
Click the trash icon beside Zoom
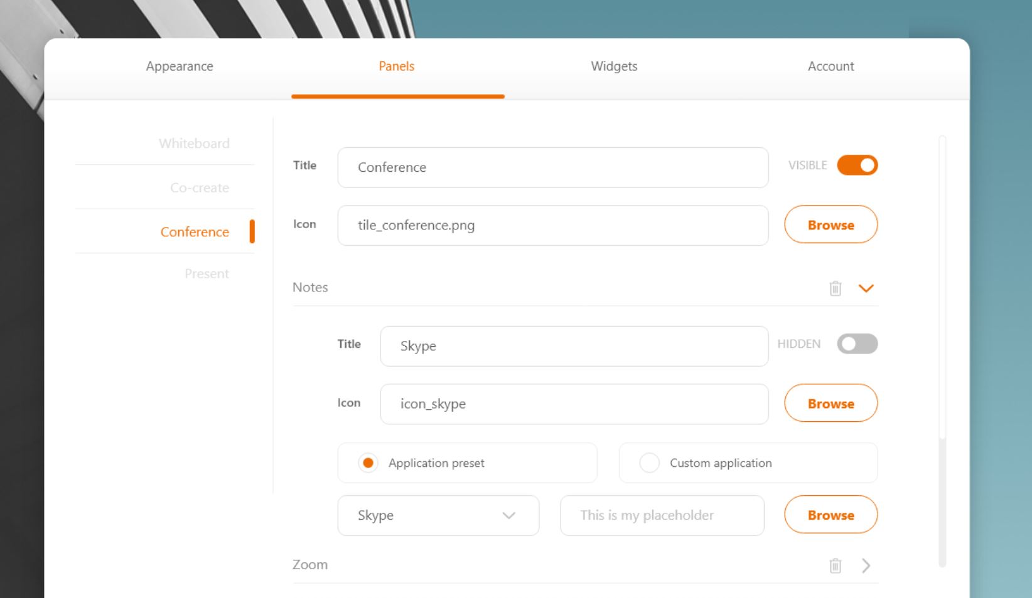835,565
